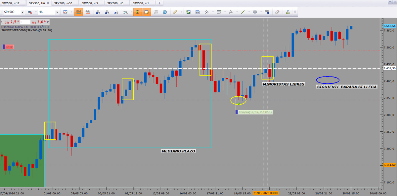Select the parallel channel lines tool
Viewport: 397px width, 196px height.
[x=207, y=12]
